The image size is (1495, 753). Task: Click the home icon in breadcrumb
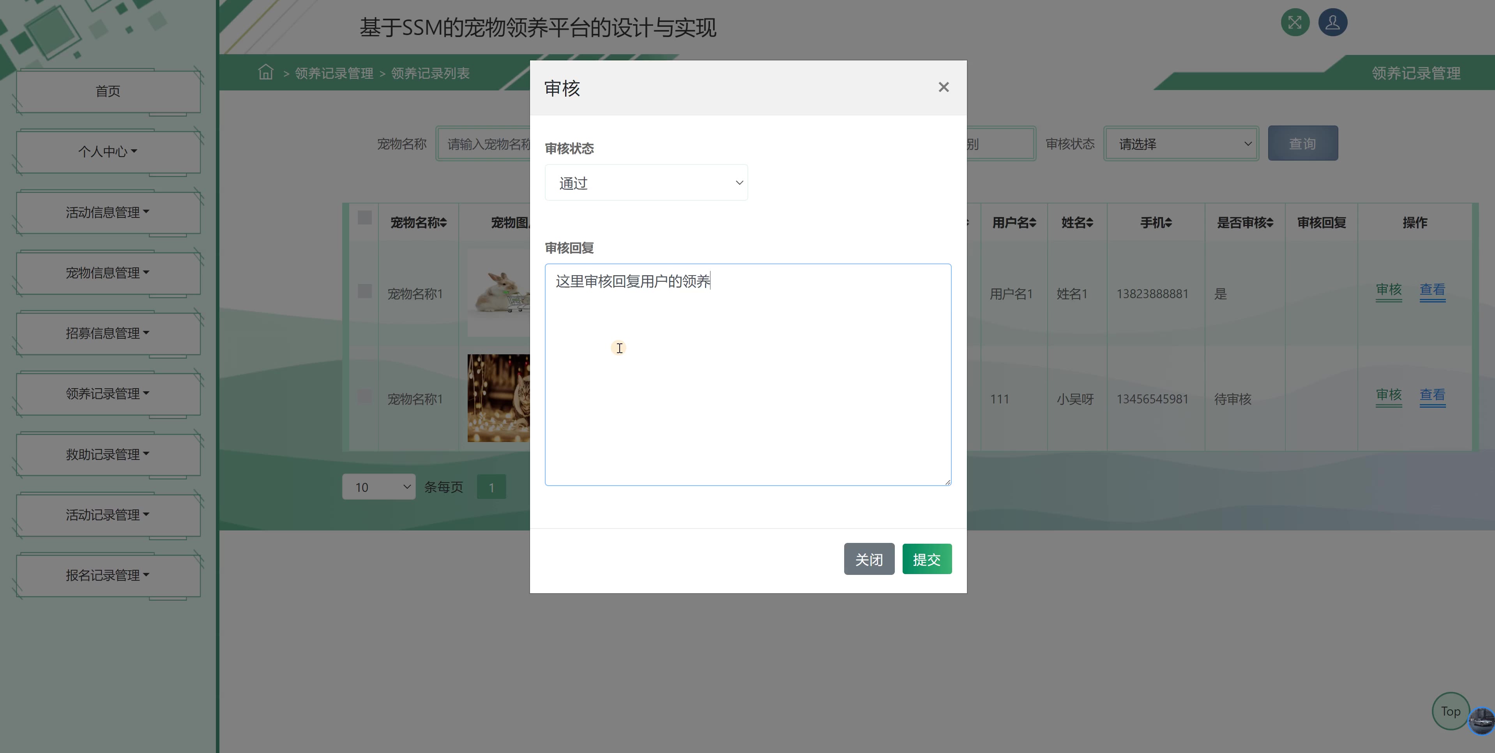266,72
